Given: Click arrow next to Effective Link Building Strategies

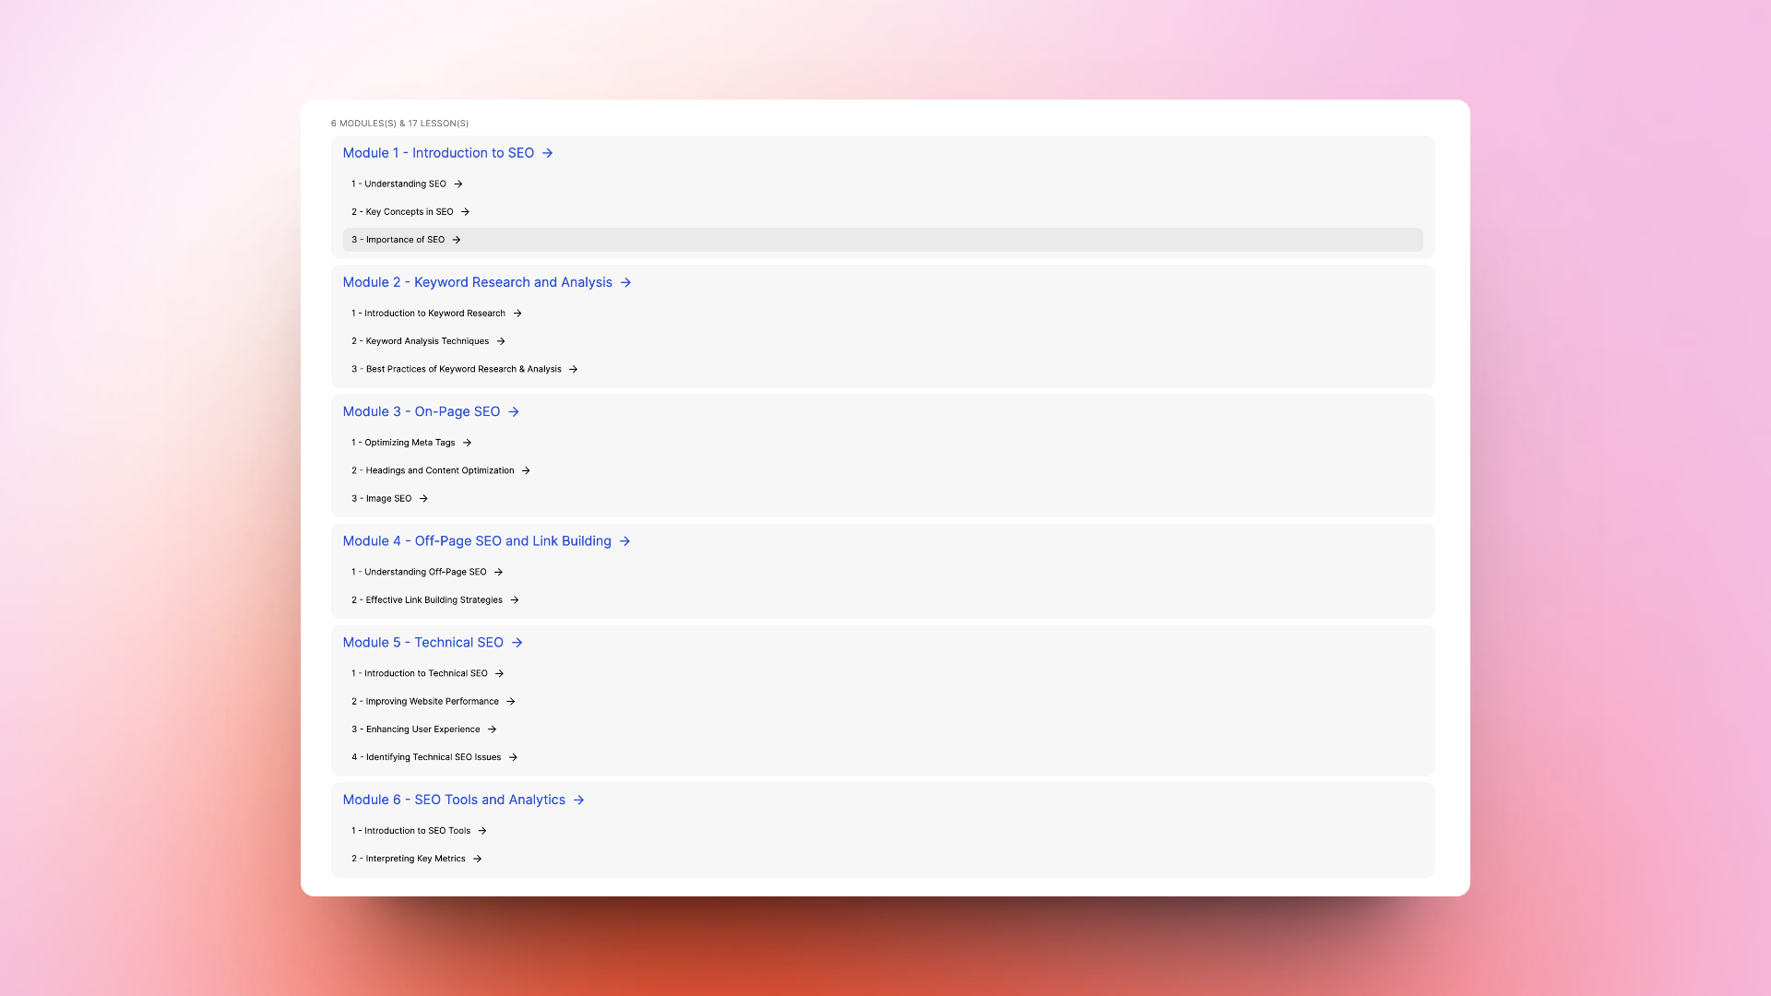Looking at the screenshot, I should coord(515,599).
